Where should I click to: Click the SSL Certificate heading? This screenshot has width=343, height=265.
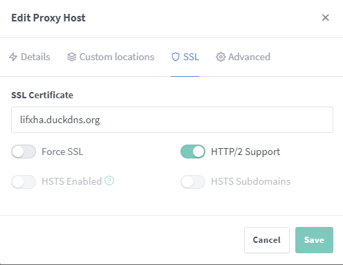point(42,95)
